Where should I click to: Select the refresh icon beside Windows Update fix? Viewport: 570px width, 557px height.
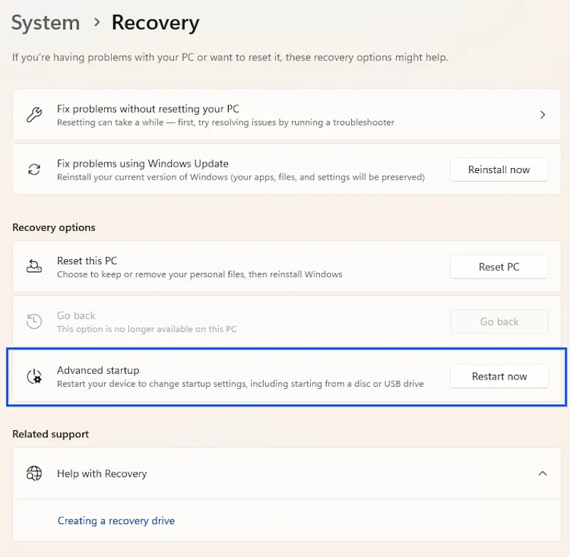34,169
